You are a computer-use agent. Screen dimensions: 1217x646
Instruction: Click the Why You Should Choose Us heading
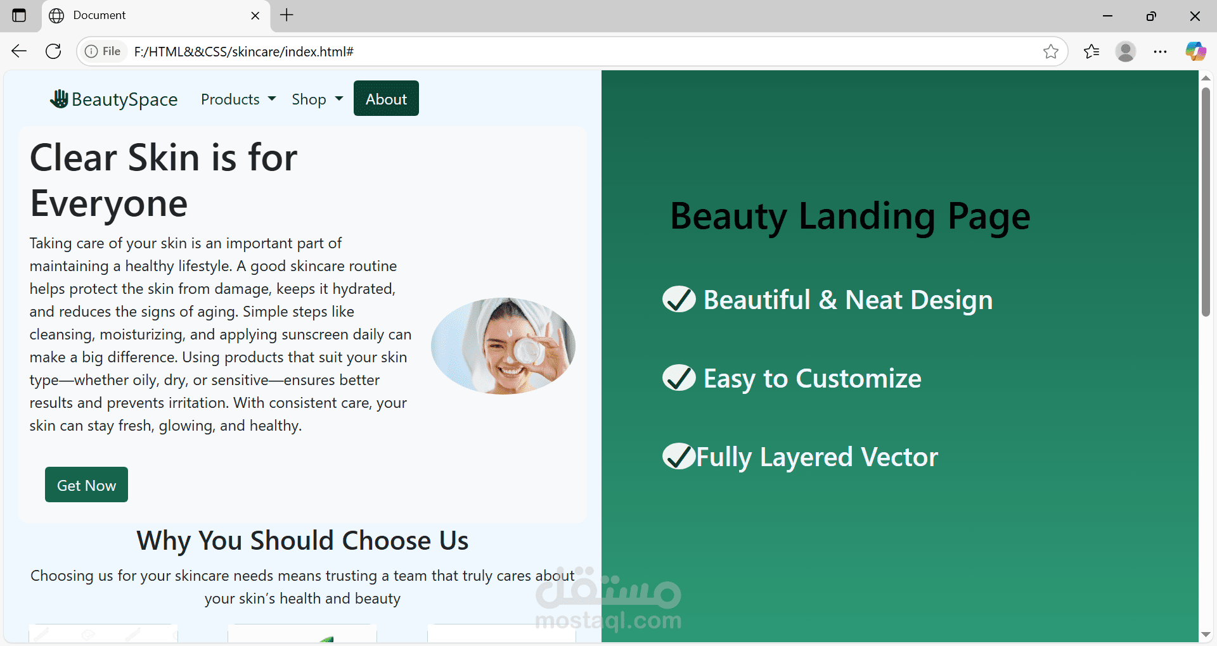(302, 540)
